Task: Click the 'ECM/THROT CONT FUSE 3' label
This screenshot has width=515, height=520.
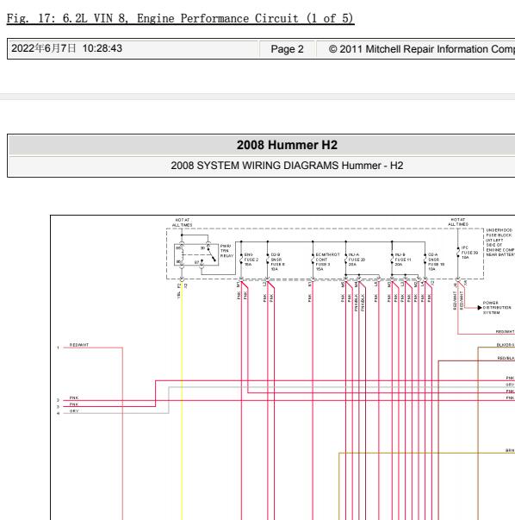Action: [x=327, y=261]
